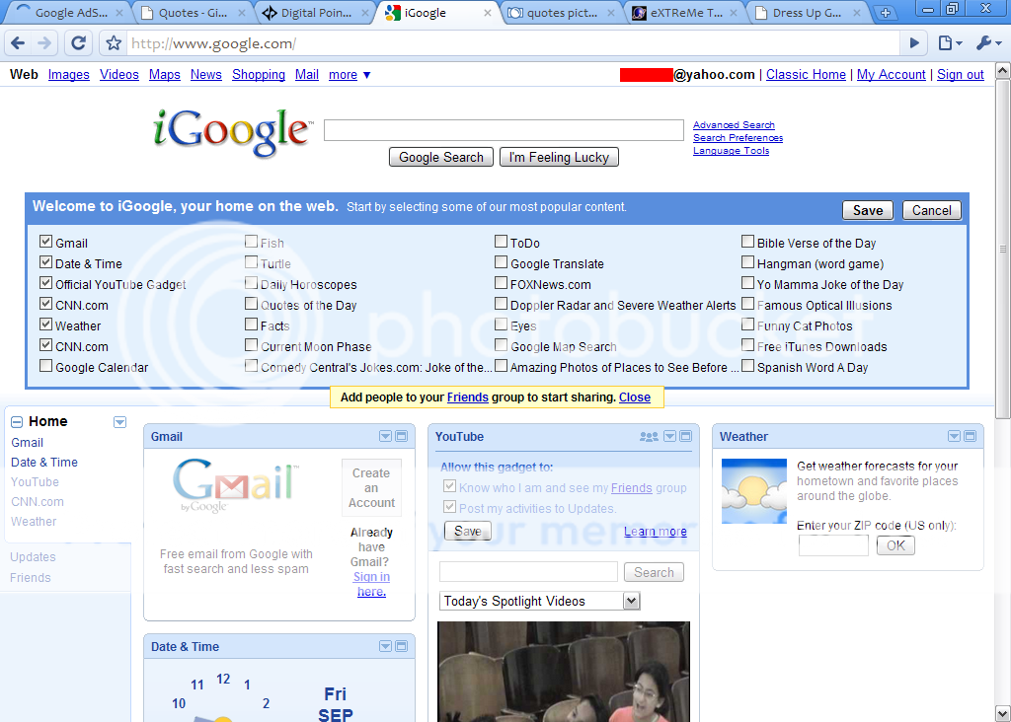This screenshot has width=1011, height=722.
Task: Maximize the YouTube gadget
Action: click(685, 436)
